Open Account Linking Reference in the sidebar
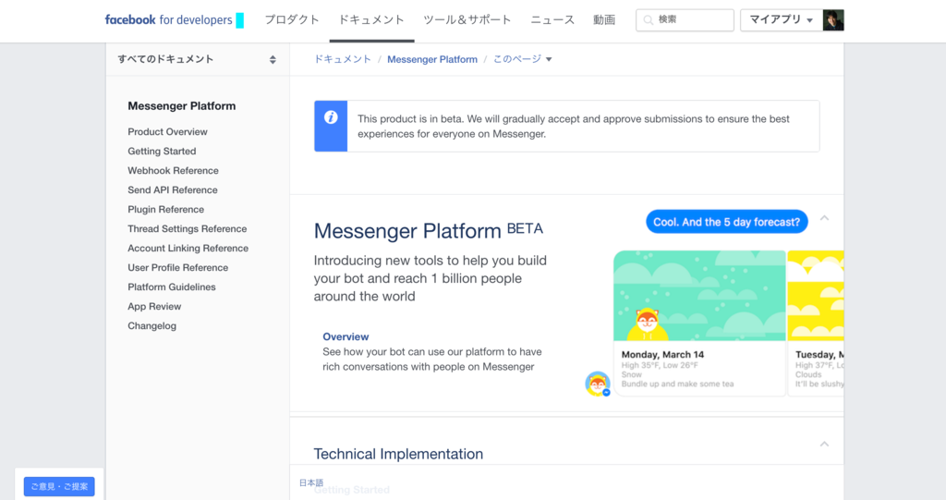Viewport: 946px width, 500px height. click(188, 248)
